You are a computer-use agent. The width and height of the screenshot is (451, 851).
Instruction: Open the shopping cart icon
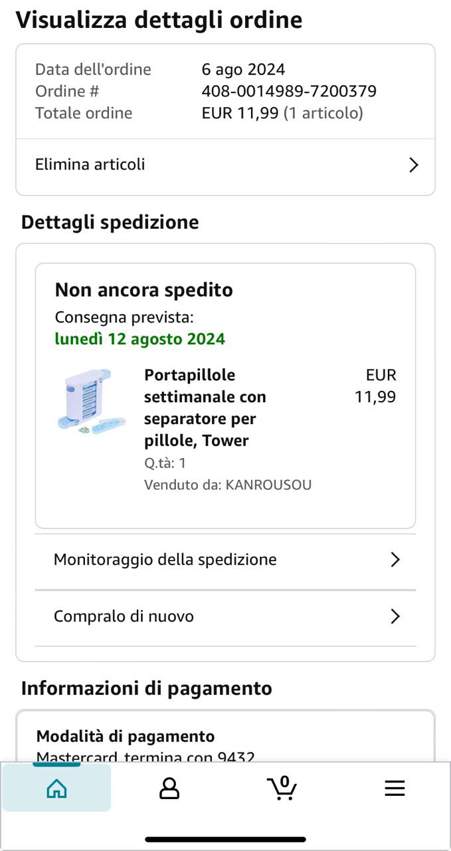282,789
